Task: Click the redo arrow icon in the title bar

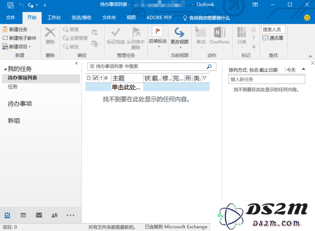Action: [31, 5]
